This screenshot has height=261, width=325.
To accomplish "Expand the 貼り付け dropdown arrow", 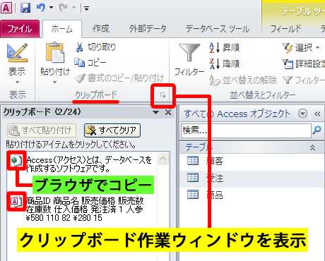I will 55,82.
